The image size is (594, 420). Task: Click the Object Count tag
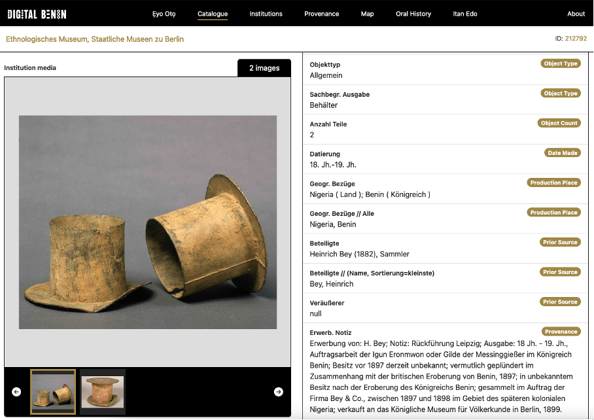coord(559,123)
